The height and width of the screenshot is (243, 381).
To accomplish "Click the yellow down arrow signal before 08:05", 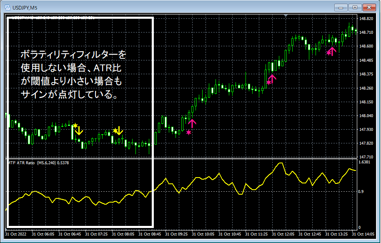I will (119, 131).
